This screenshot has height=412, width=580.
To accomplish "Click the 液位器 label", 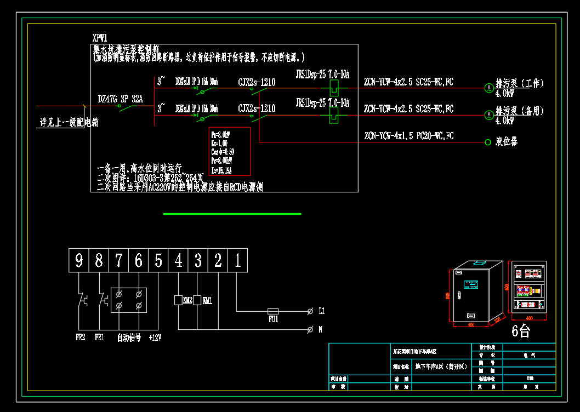I will [507, 141].
